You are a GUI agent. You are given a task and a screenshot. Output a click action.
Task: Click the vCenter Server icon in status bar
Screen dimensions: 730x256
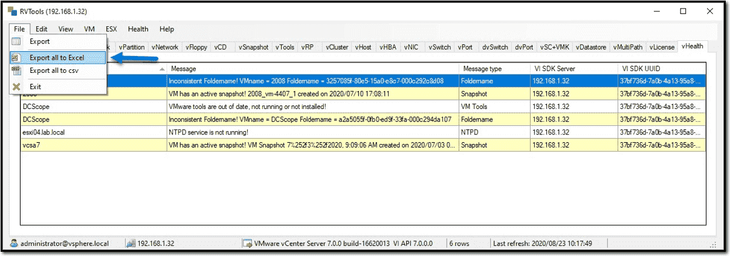coord(247,243)
